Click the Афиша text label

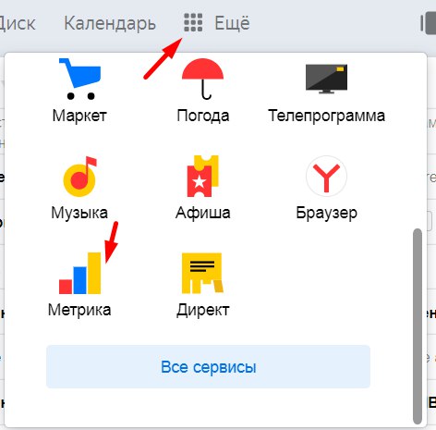tap(203, 213)
